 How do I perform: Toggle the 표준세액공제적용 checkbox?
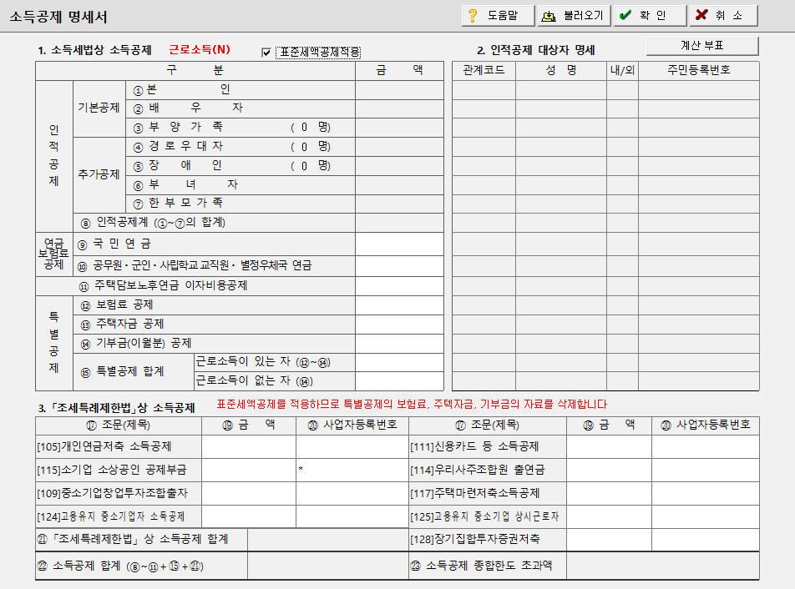[266, 53]
